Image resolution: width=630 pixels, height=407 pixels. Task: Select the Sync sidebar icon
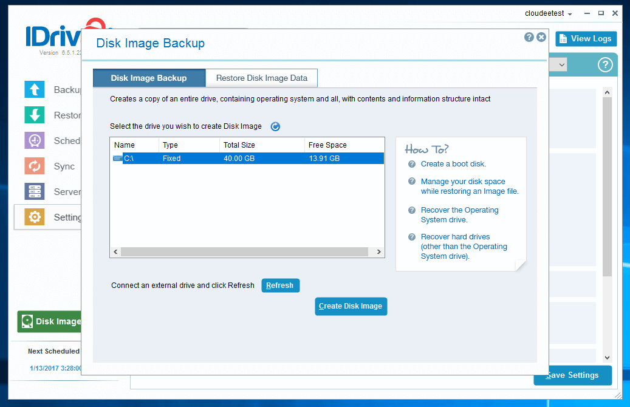(x=35, y=166)
